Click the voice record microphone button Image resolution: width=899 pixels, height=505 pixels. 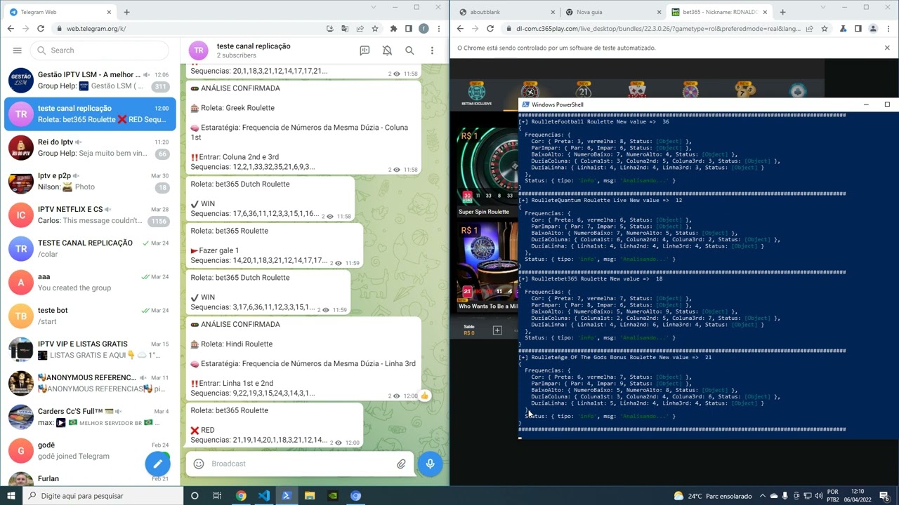[431, 464]
